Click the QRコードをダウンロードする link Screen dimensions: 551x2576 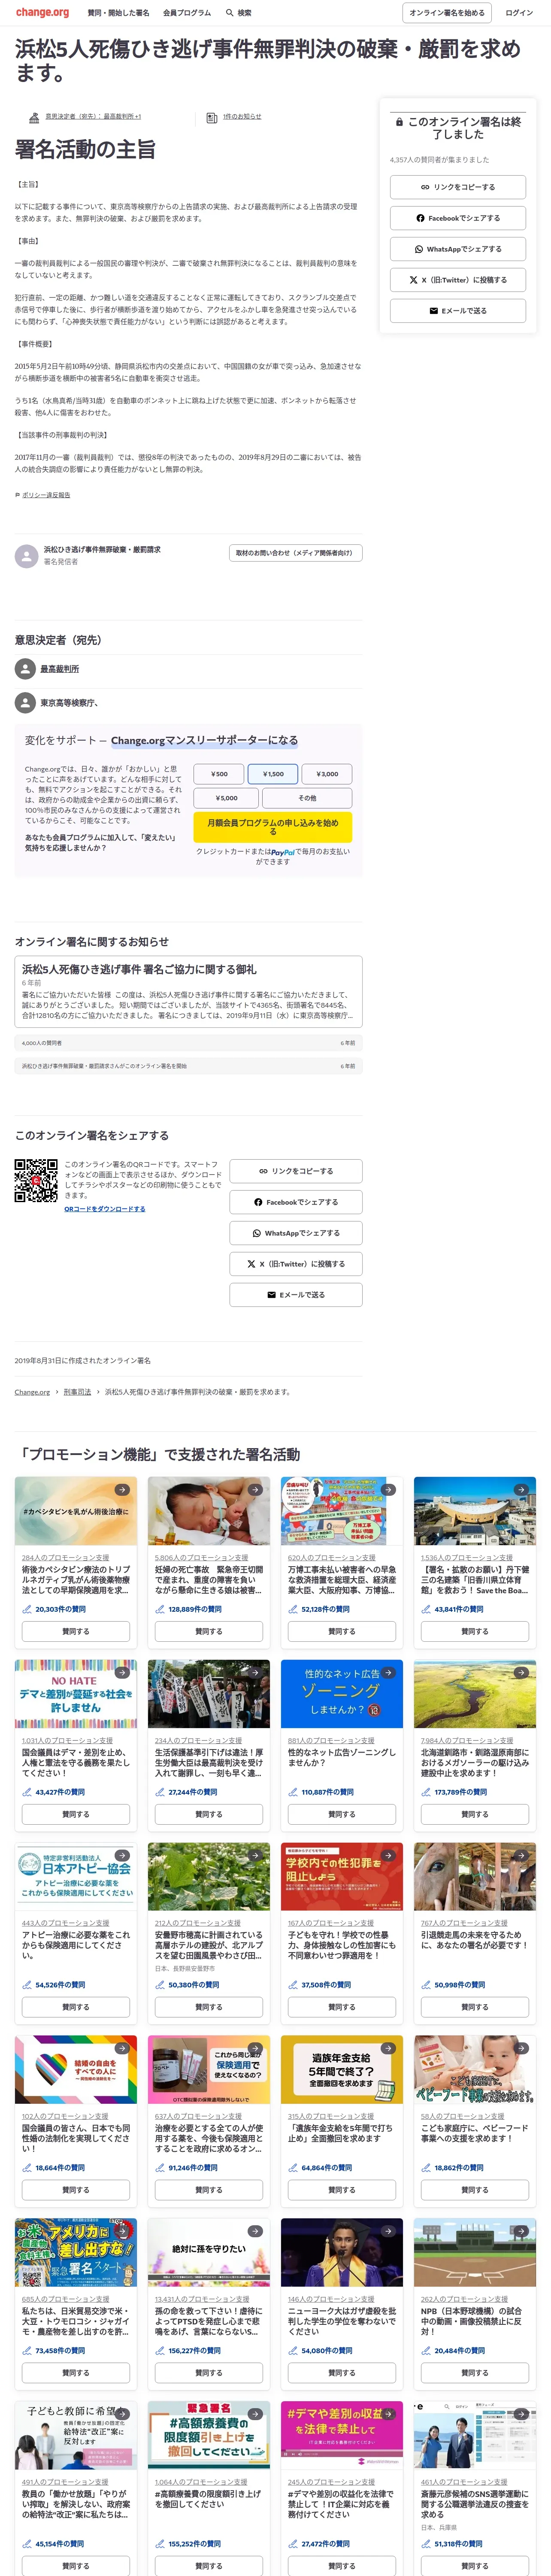(105, 1209)
